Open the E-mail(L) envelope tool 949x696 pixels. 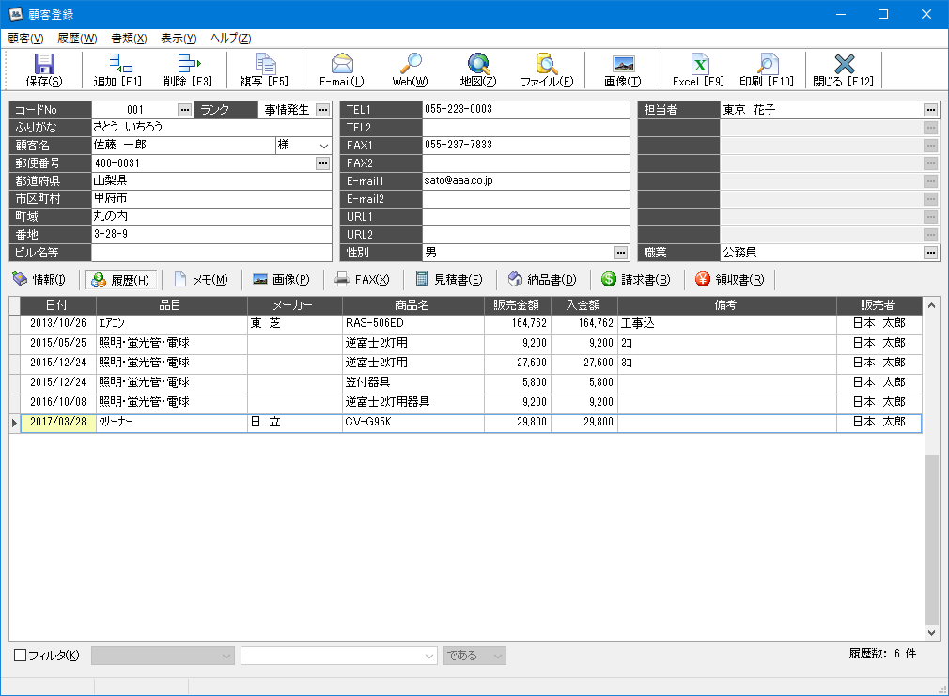pyautogui.click(x=342, y=70)
